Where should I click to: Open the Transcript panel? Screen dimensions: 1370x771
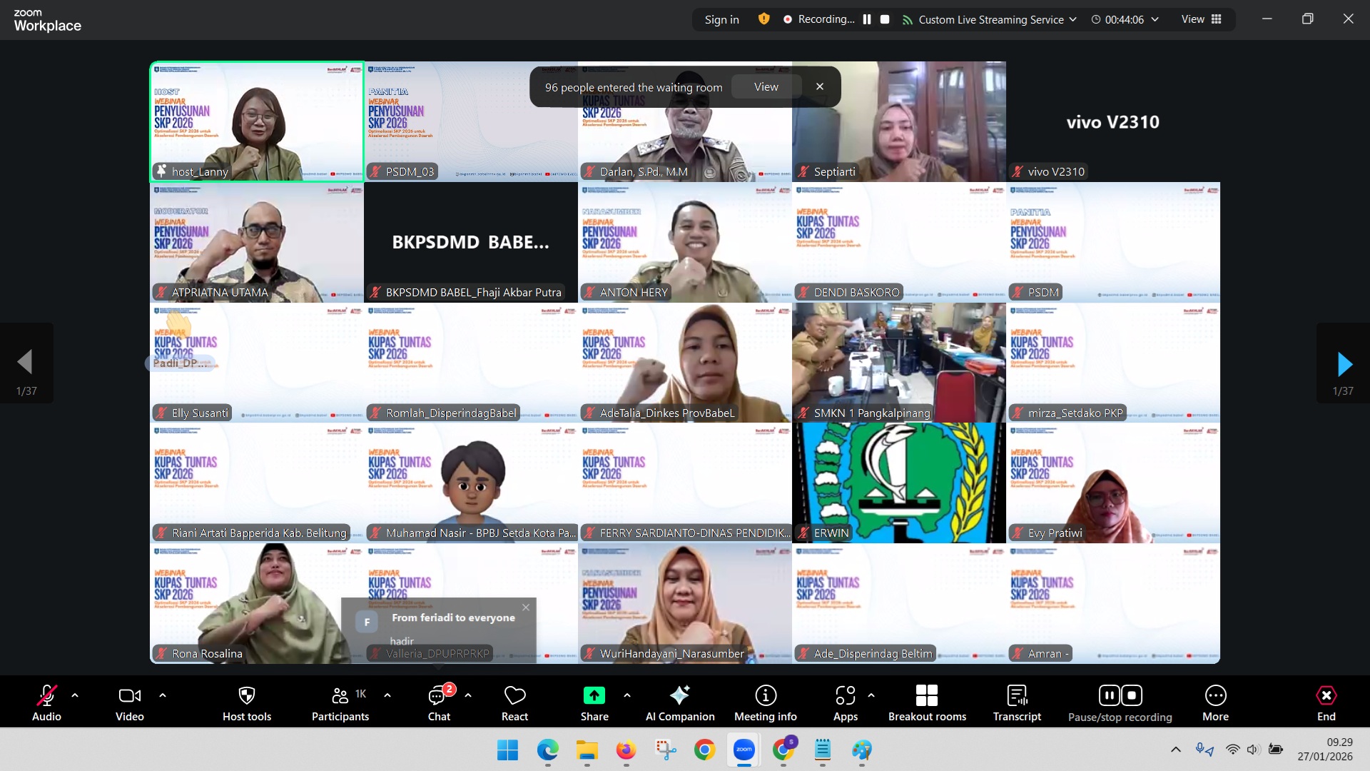(x=1017, y=696)
